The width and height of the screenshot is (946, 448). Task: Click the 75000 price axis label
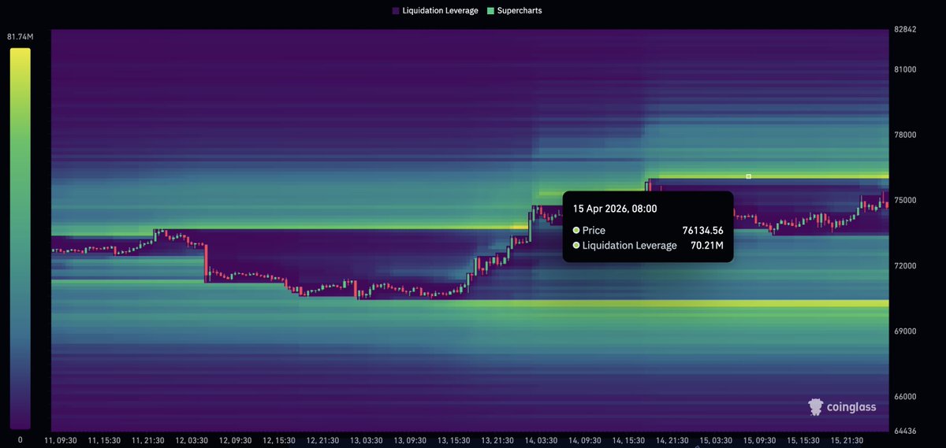pos(905,200)
